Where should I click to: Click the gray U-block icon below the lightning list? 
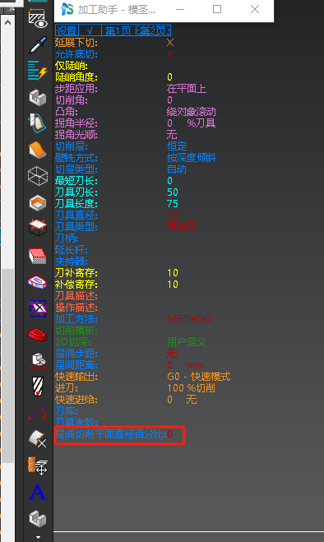point(37,98)
